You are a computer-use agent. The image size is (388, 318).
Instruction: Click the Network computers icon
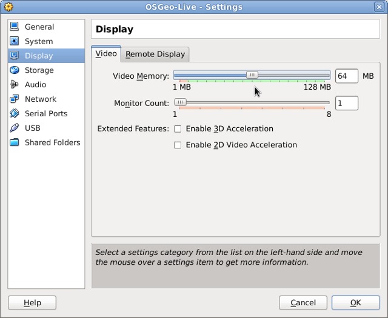tap(14, 99)
